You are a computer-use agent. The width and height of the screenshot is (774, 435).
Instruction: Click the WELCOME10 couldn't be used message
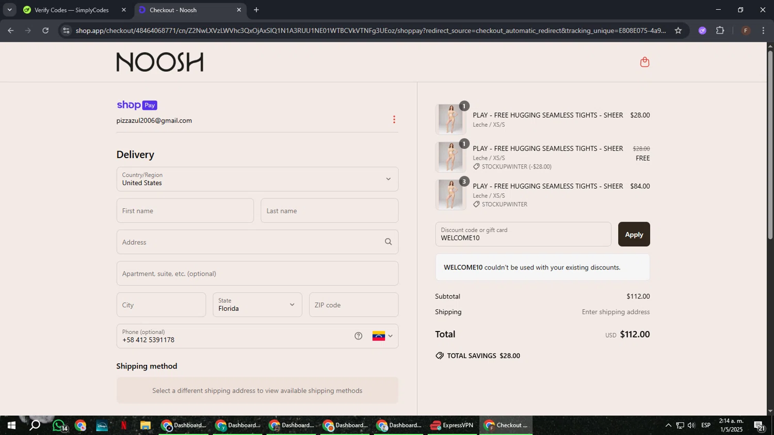coord(543,267)
